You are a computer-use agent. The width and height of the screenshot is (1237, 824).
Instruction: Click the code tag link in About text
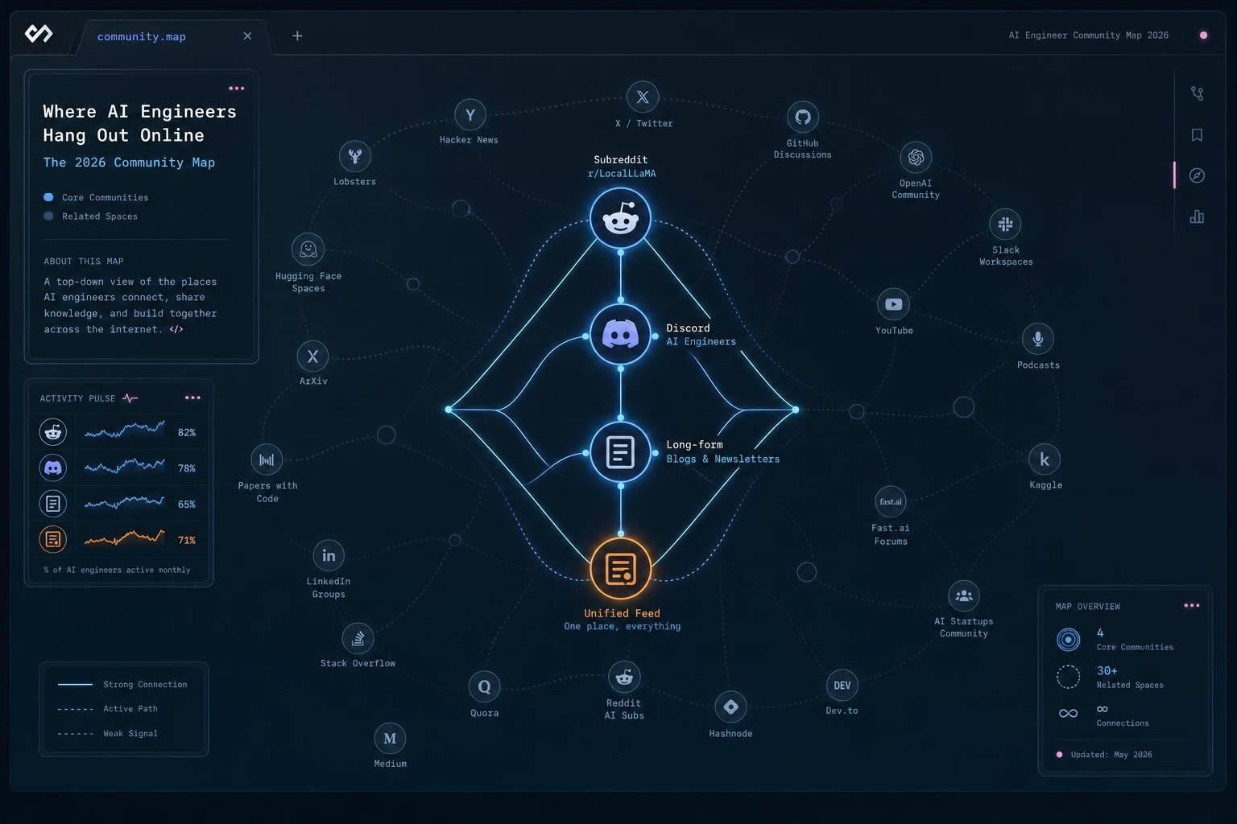pos(176,329)
